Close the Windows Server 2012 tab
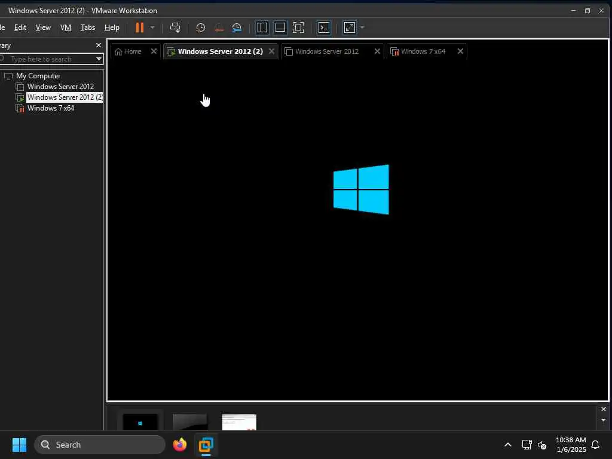Viewport: 612px width, 459px height. (377, 51)
